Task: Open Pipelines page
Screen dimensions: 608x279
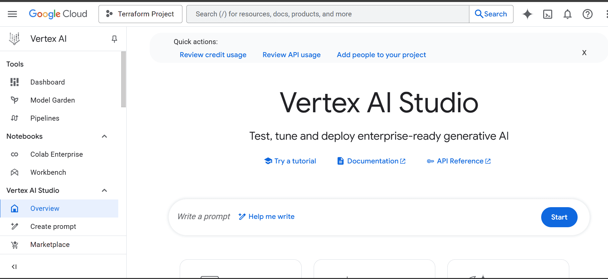Action: [45, 118]
